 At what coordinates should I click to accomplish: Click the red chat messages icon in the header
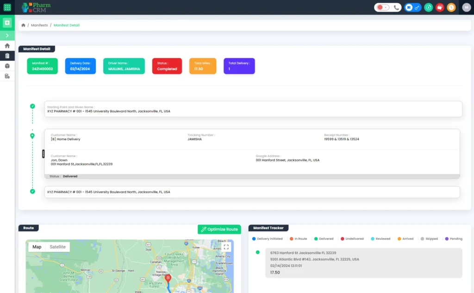[x=439, y=7]
